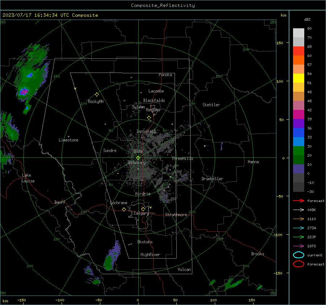Click the green 20 dBZ color swatch
This screenshot has width=326, height=305.
pos(298,151)
